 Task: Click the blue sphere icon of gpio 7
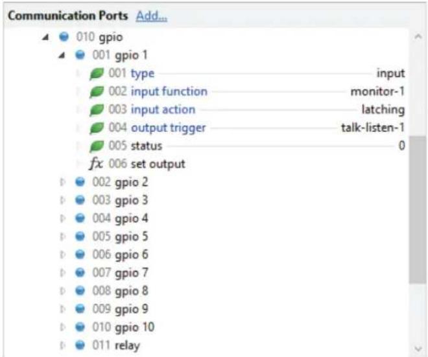click(x=80, y=272)
